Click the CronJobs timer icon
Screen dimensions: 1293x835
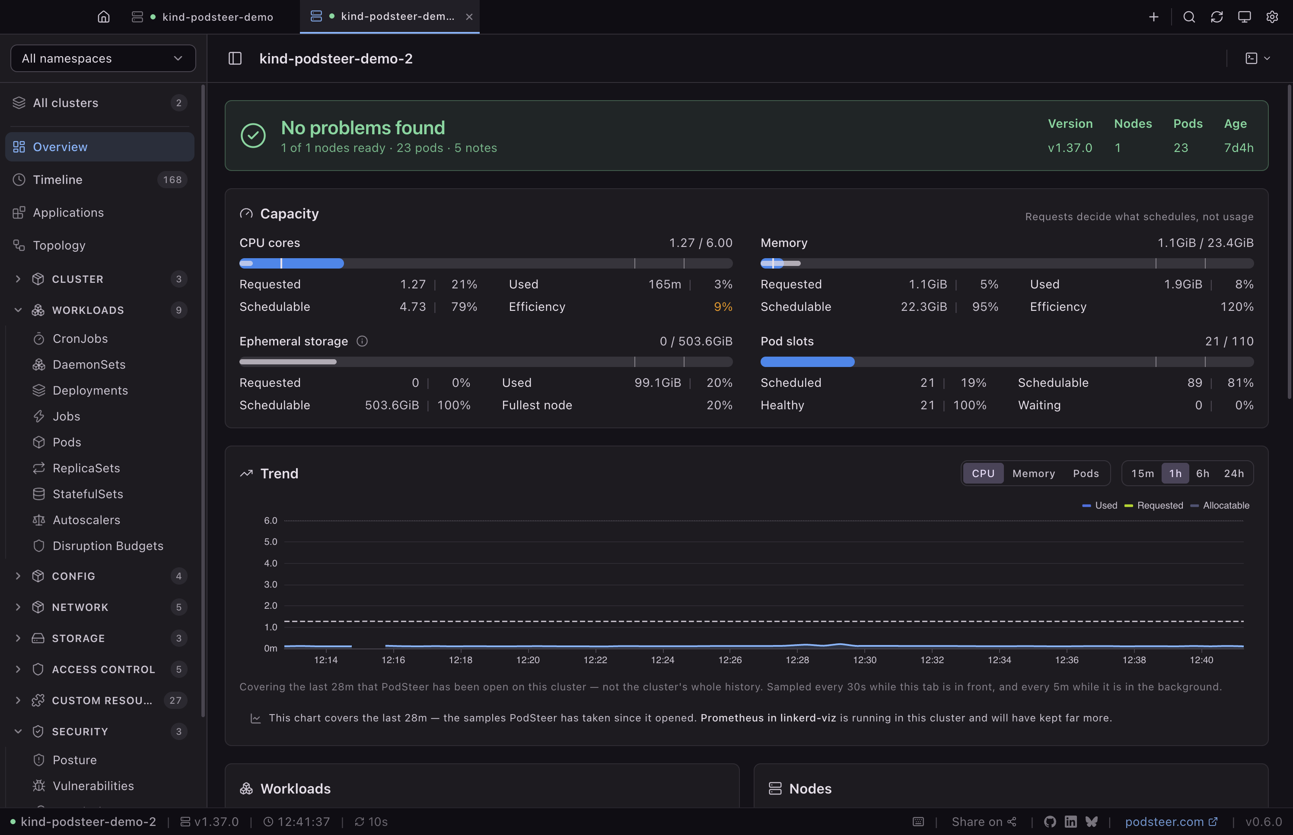pos(38,338)
